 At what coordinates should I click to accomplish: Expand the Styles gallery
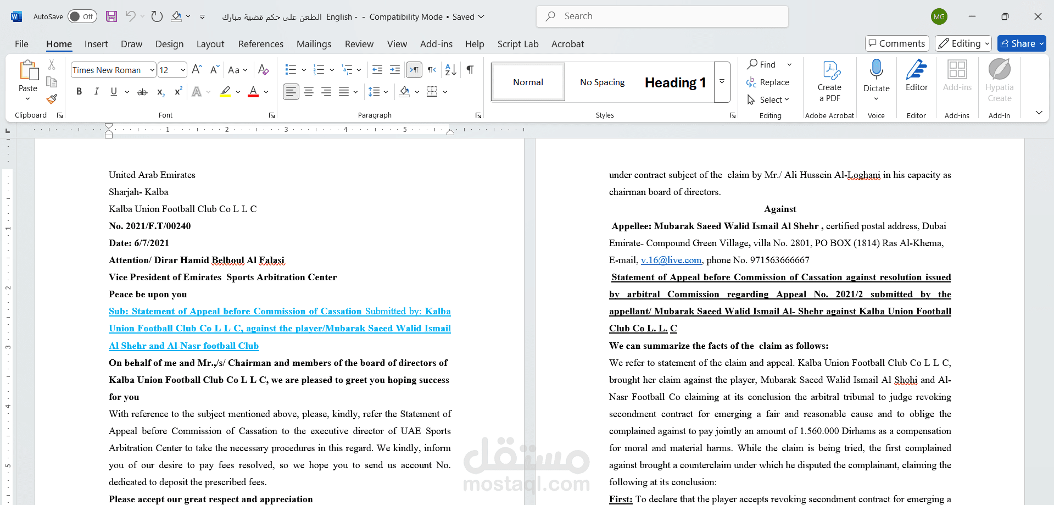point(722,82)
